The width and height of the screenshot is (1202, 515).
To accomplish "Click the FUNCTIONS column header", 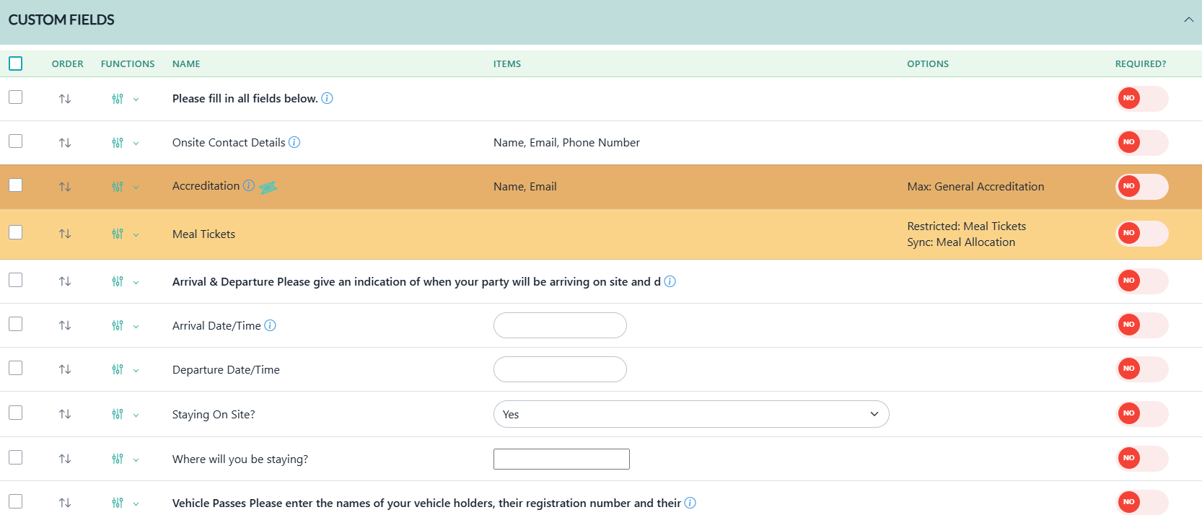I will click(x=128, y=63).
